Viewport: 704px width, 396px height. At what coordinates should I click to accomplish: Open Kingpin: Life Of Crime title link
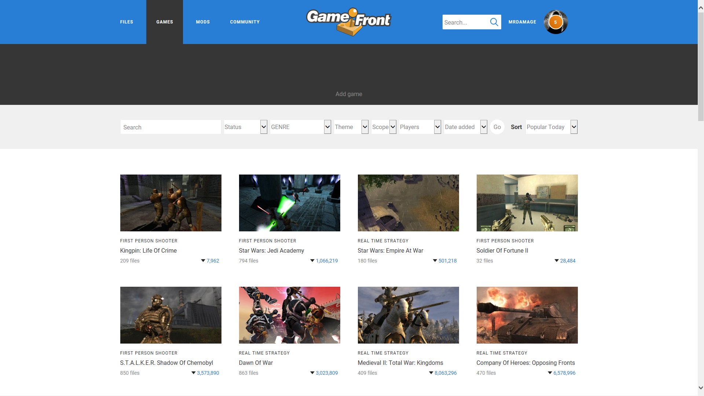coord(148,250)
